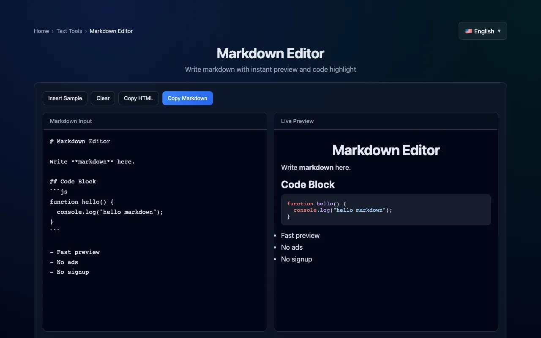This screenshot has width=541, height=338.
Task: Click the Markdown Editor breadcrumb
Action: (111, 31)
